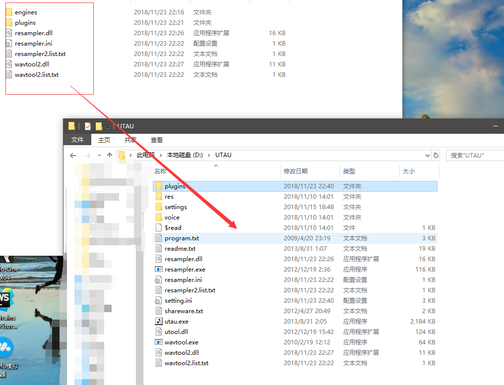Click the Mu模拟器 desktop shortcut icon
Image resolution: width=504 pixels, height=385 pixels.
tap(6, 347)
